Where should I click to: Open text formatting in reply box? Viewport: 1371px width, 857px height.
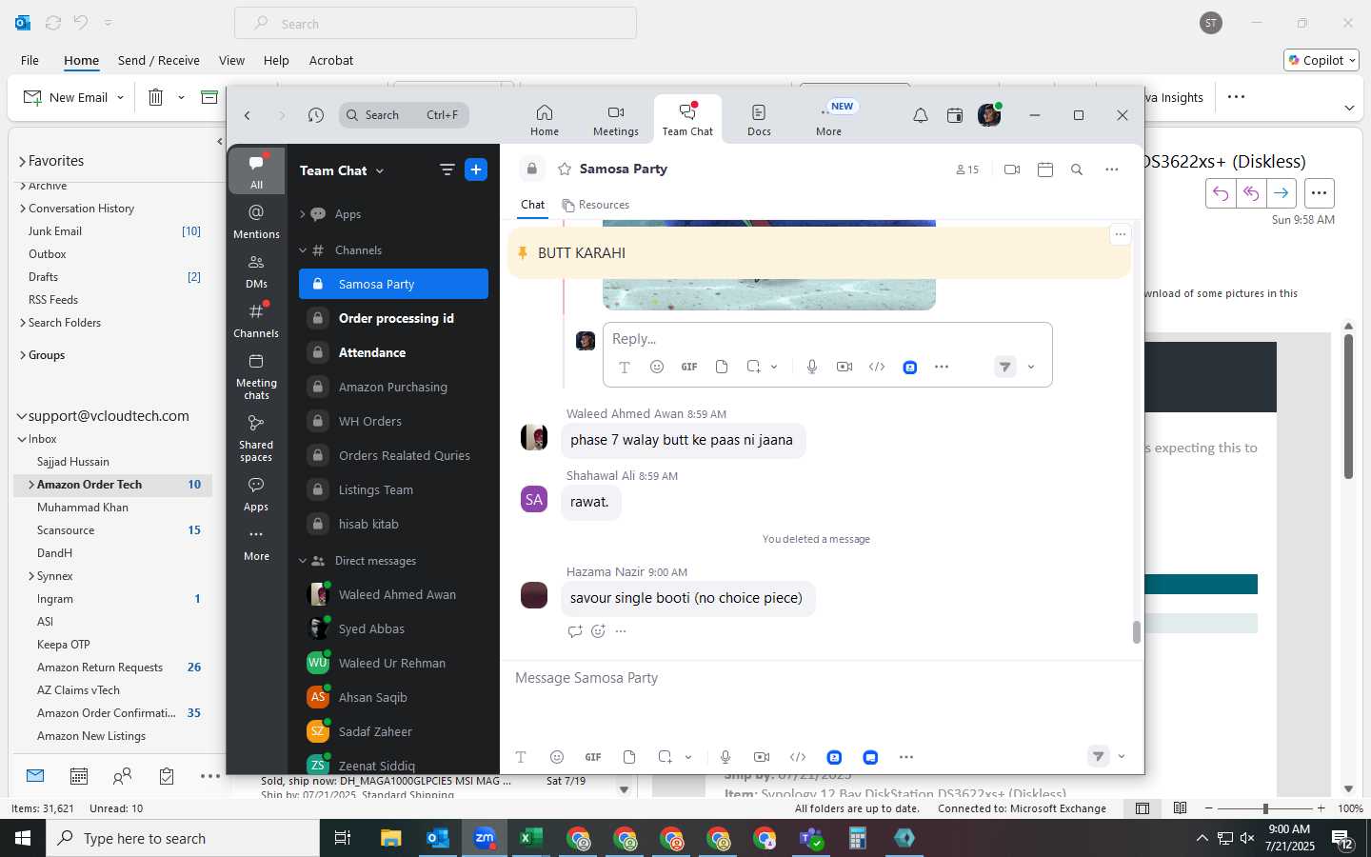pyautogui.click(x=625, y=367)
